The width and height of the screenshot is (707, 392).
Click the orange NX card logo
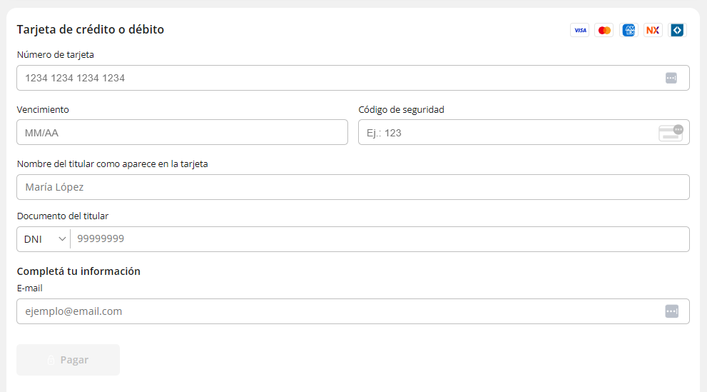(x=653, y=30)
